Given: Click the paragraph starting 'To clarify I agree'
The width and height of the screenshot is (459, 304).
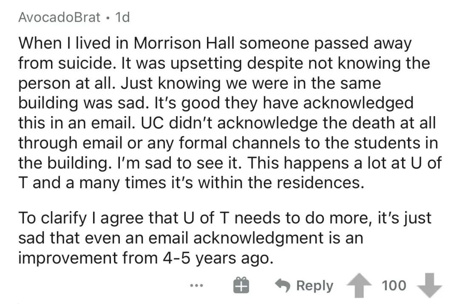Looking at the screenshot, I should pyautogui.click(x=224, y=238).
